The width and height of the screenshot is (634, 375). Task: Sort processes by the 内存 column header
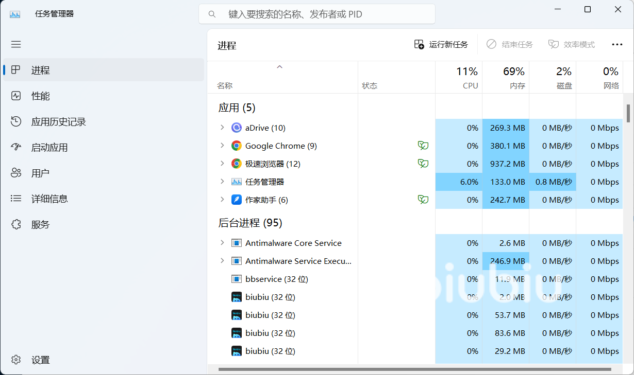[x=506, y=78]
